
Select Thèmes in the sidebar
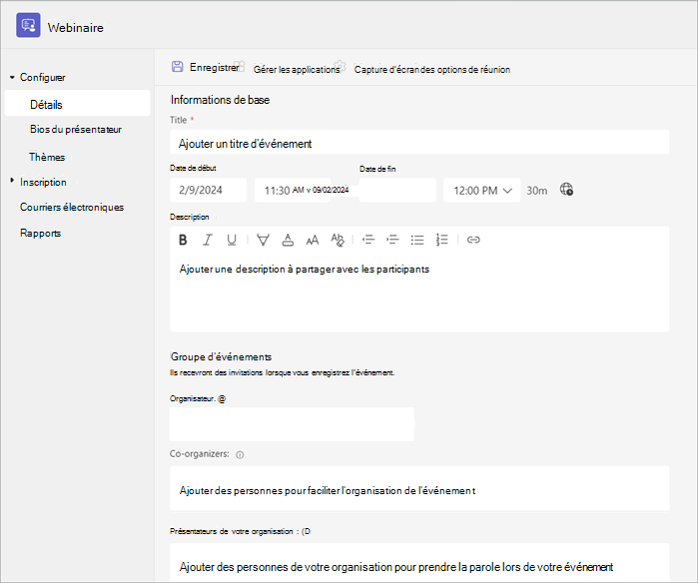pyautogui.click(x=47, y=157)
